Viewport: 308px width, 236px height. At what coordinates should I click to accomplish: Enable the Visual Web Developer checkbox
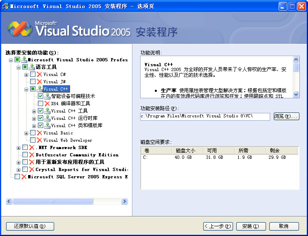33,140
